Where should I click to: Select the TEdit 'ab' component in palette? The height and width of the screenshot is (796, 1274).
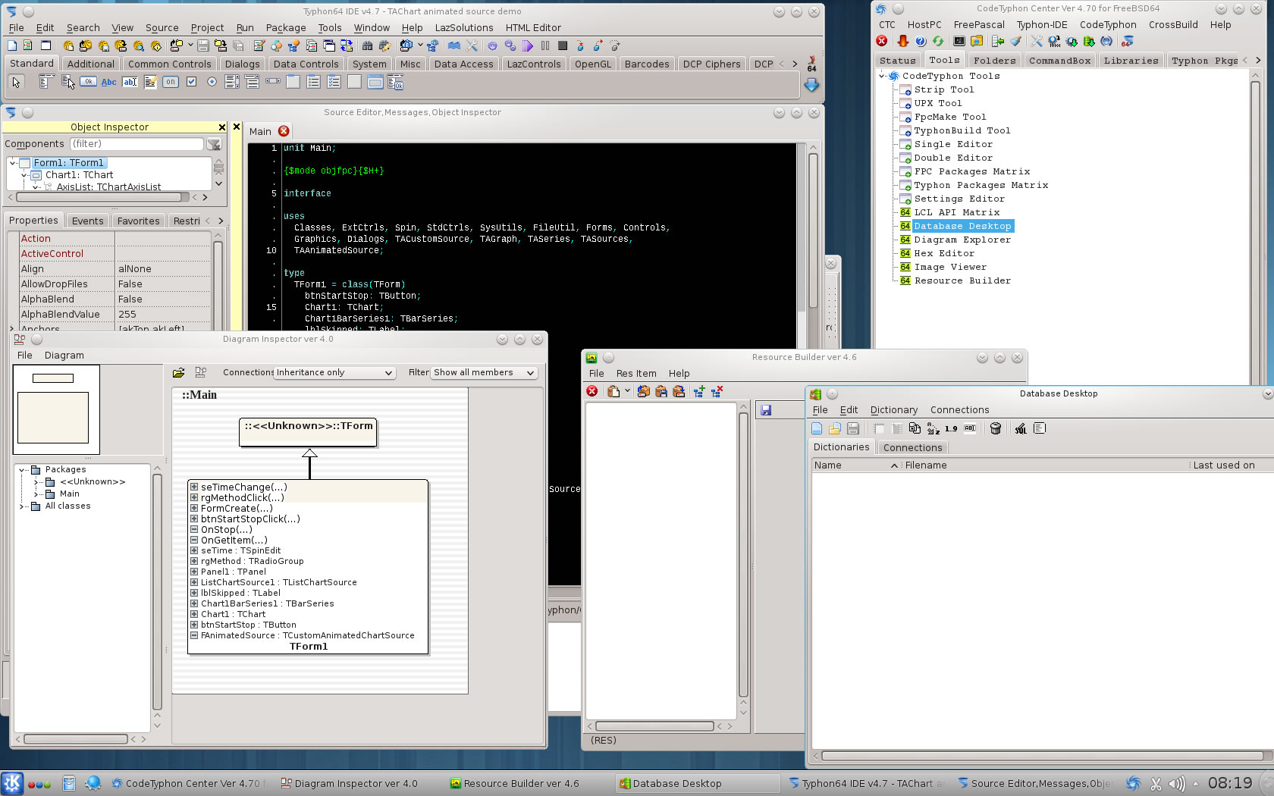[130, 82]
